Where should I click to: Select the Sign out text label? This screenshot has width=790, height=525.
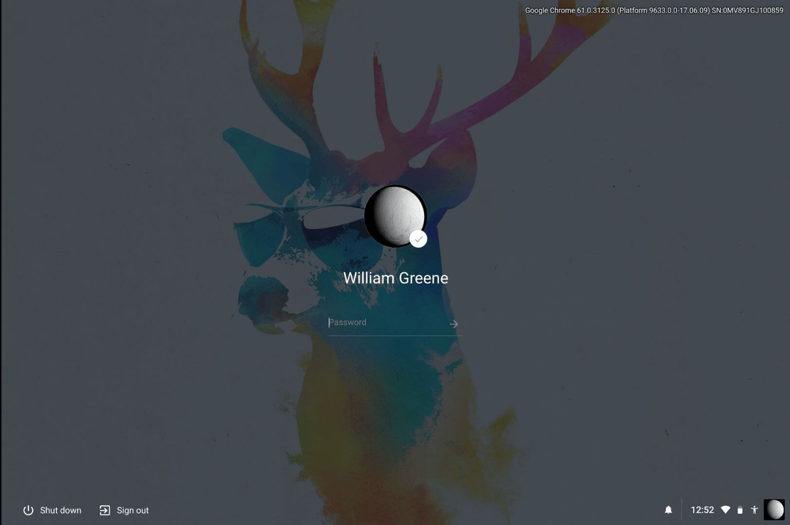pyautogui.click(x=132, y=510)
